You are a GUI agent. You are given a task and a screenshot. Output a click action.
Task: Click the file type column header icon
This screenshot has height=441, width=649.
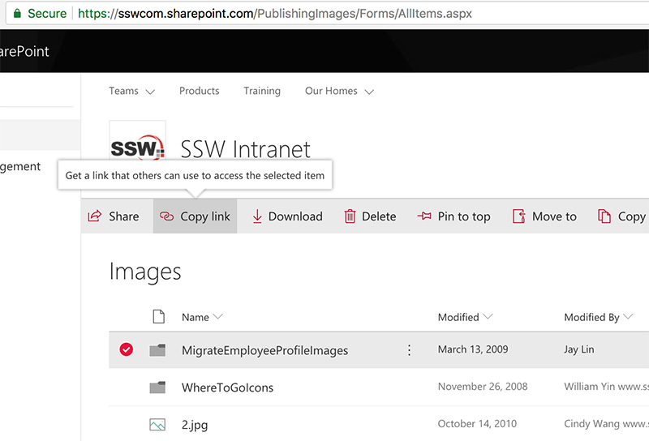(159, 317)
